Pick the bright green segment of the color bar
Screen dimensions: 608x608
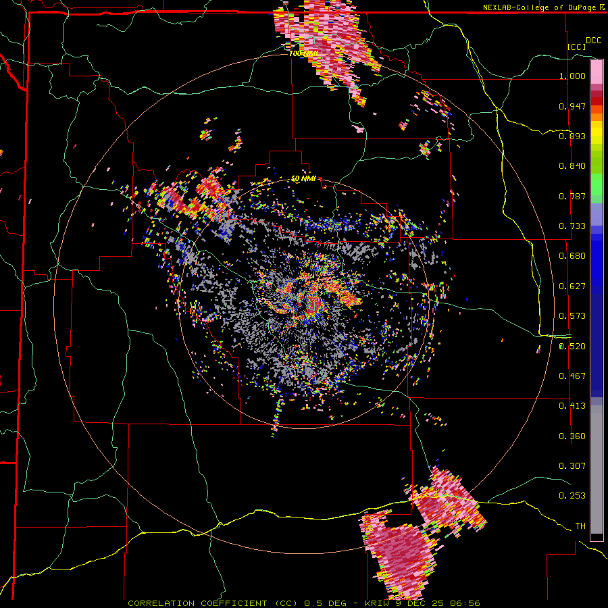coord(597,183)
